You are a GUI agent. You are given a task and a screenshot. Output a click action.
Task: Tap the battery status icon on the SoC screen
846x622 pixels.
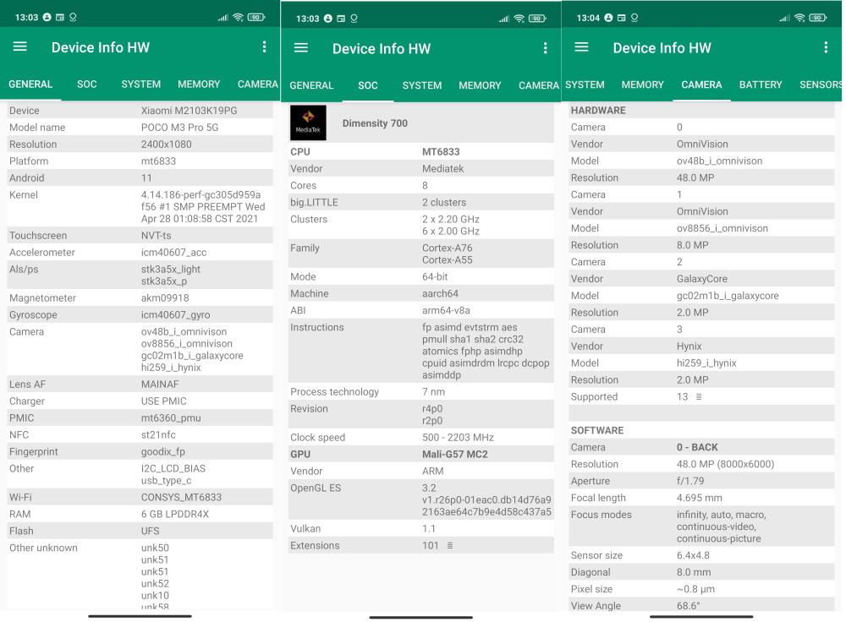[x=537, y=19]
